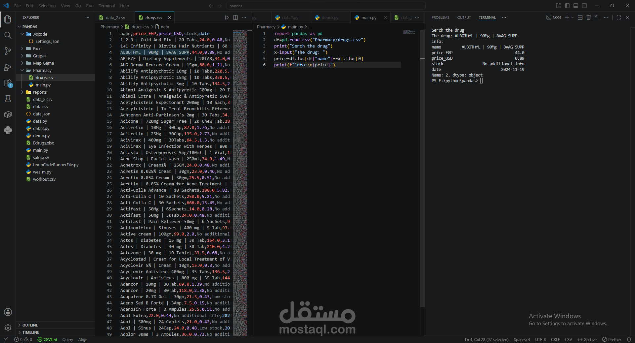Viewport: 635px width, 343px height.
Task: Click the new terminal plus icon
Action: (567, 17)
